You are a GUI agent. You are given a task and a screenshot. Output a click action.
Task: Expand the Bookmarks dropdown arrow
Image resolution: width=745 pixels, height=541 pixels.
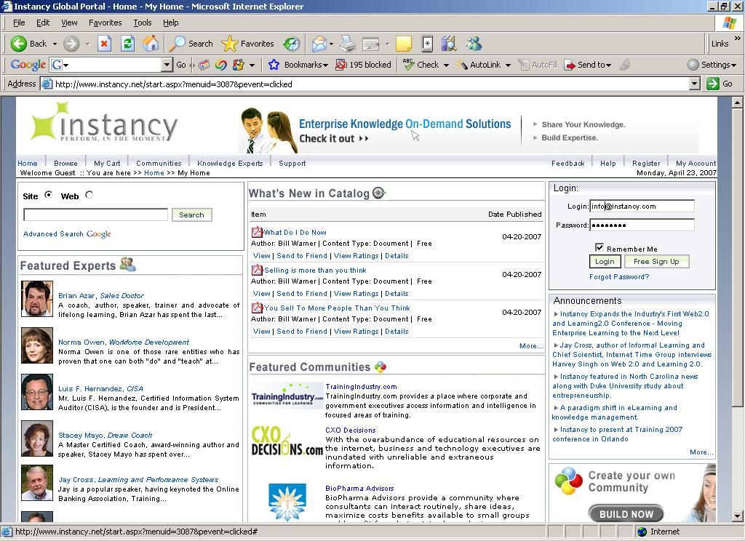tap(325, 65)
